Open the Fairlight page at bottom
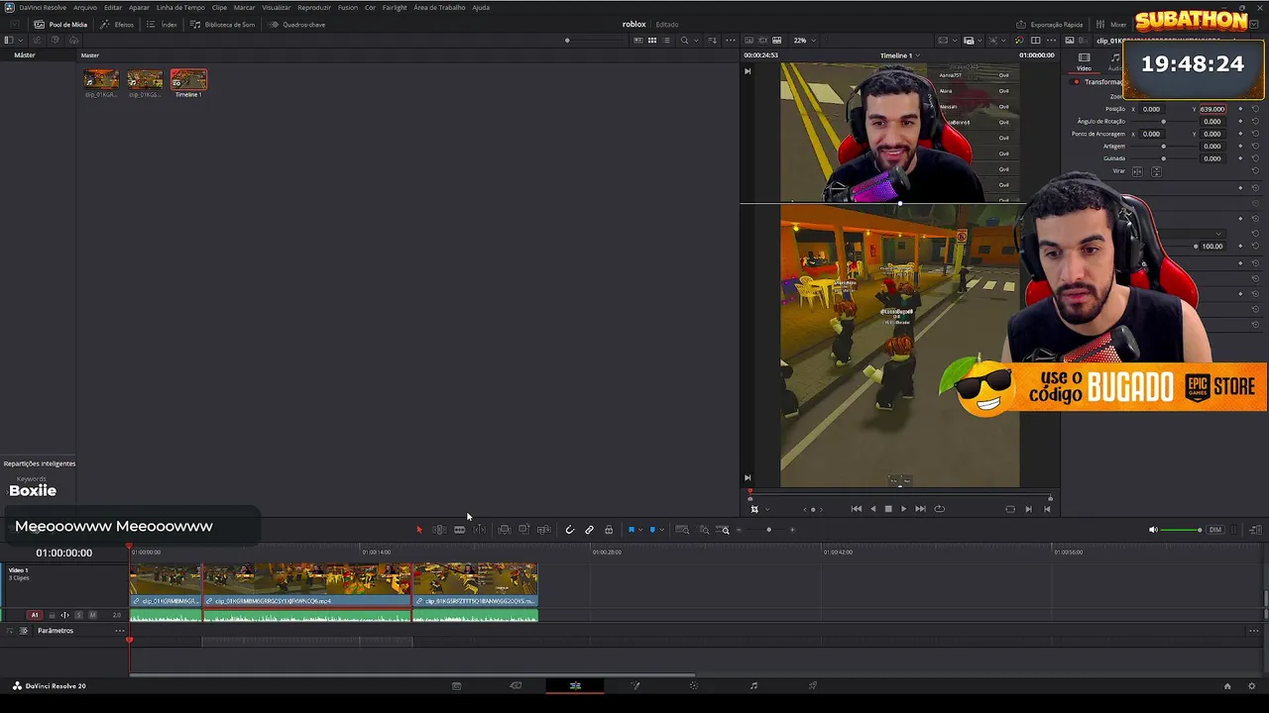Image resolution: width=1269 pixels, height=713 pixels. click(753, 685)
